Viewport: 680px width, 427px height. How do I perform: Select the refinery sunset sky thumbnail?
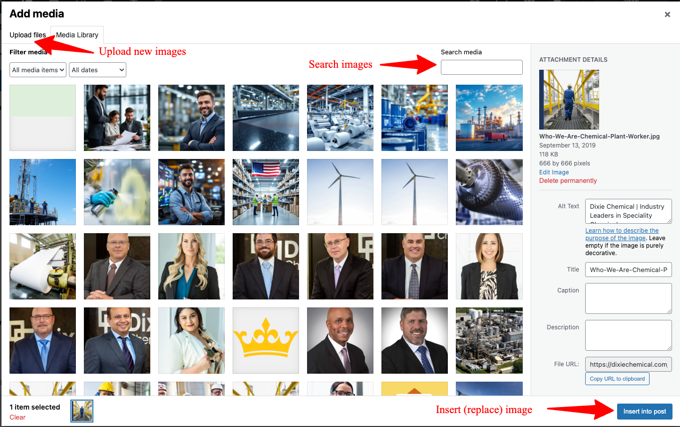pyautogui.click(x=489, y=118)
